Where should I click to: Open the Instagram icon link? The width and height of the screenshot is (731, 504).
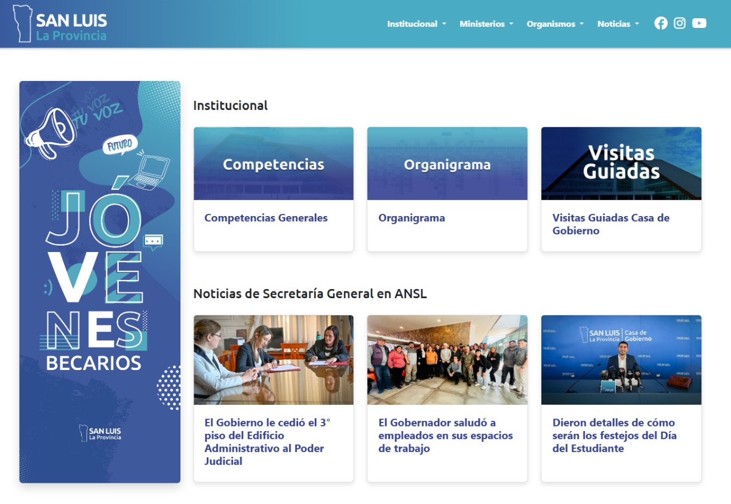coord(680,23)
